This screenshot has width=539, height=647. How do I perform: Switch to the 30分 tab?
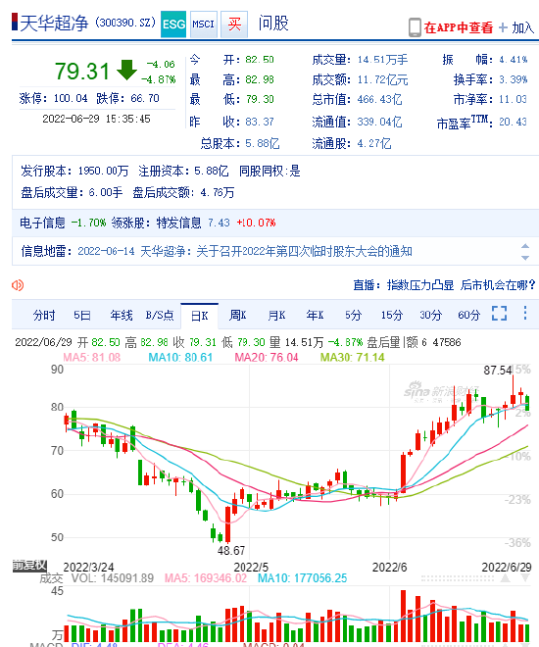(430, 316)
